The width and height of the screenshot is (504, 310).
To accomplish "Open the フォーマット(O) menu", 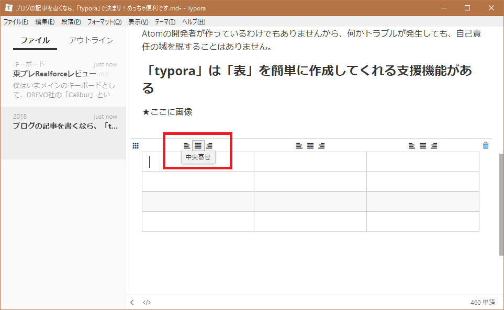I will point(105,22).
